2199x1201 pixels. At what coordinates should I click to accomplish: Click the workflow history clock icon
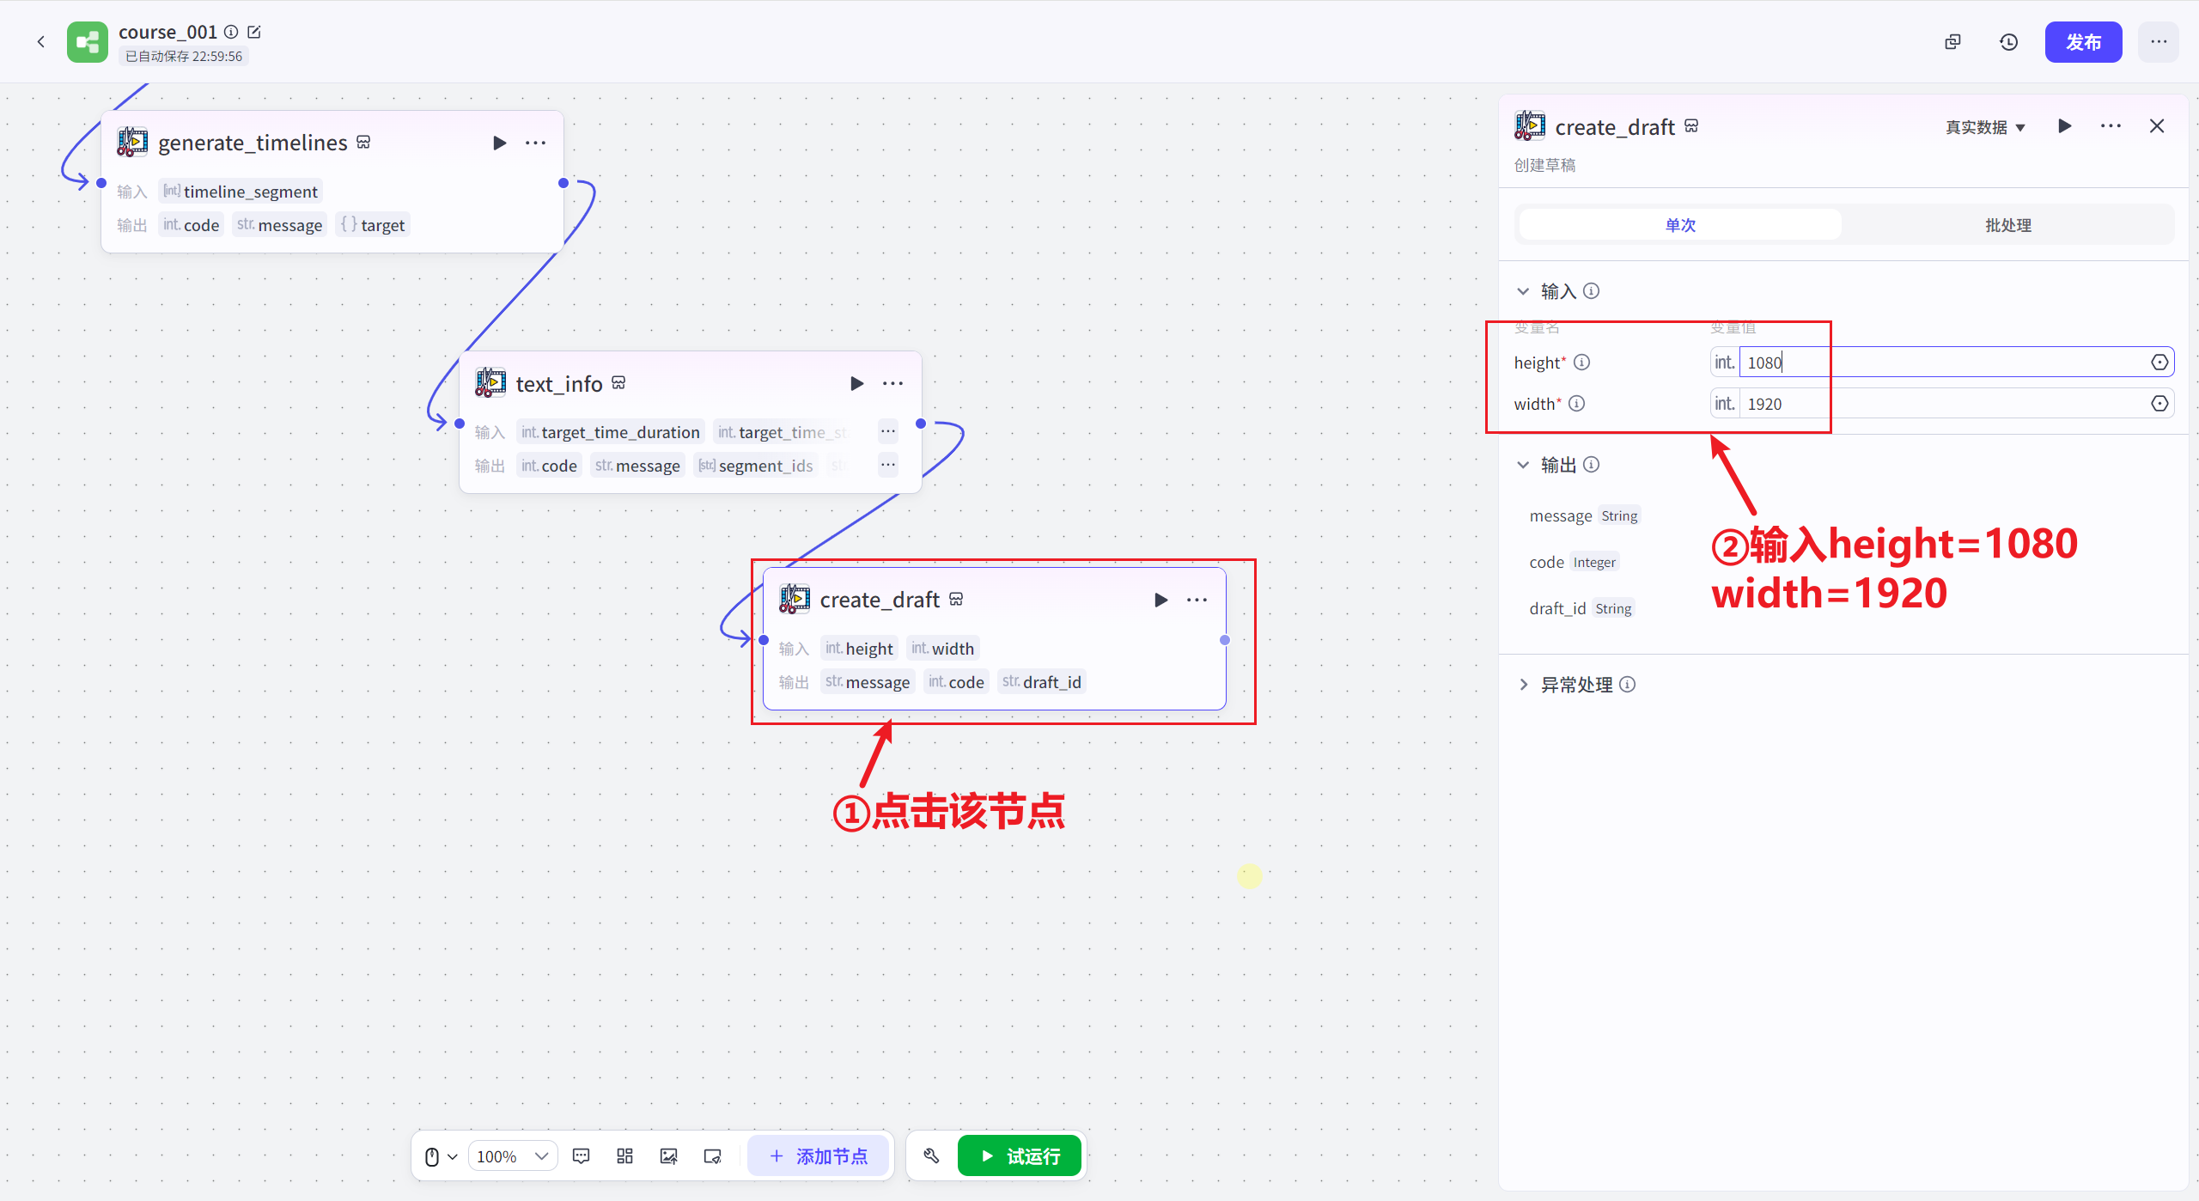[2008, 42]
